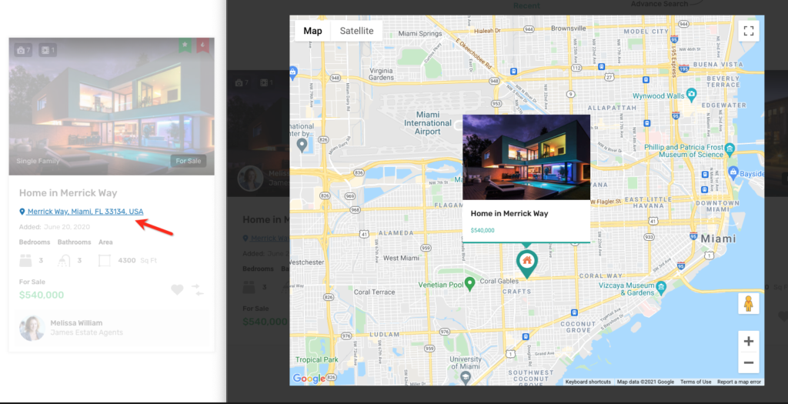
Task: Open video count badge on left card
Action: tap(48, 50)
